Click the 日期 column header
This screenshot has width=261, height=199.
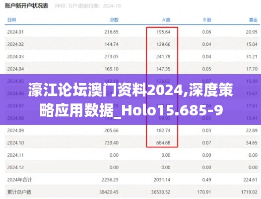[x=11, y=20]
